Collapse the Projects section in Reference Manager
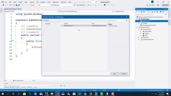Image resolution: width=171 pixels, height=96 pixels. 43,20
